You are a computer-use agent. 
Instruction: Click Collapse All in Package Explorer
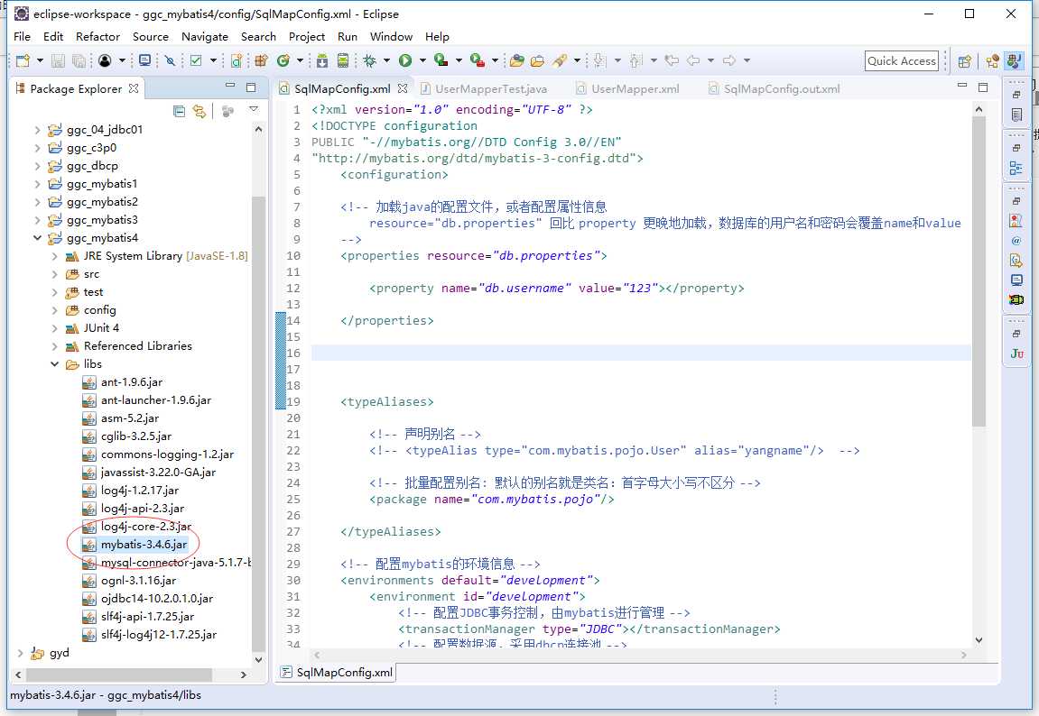tap(179, 111)
